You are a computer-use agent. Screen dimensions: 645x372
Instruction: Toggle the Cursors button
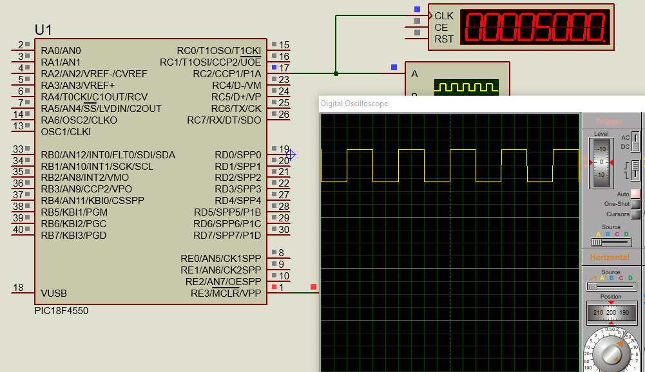(x=635, y=214)
